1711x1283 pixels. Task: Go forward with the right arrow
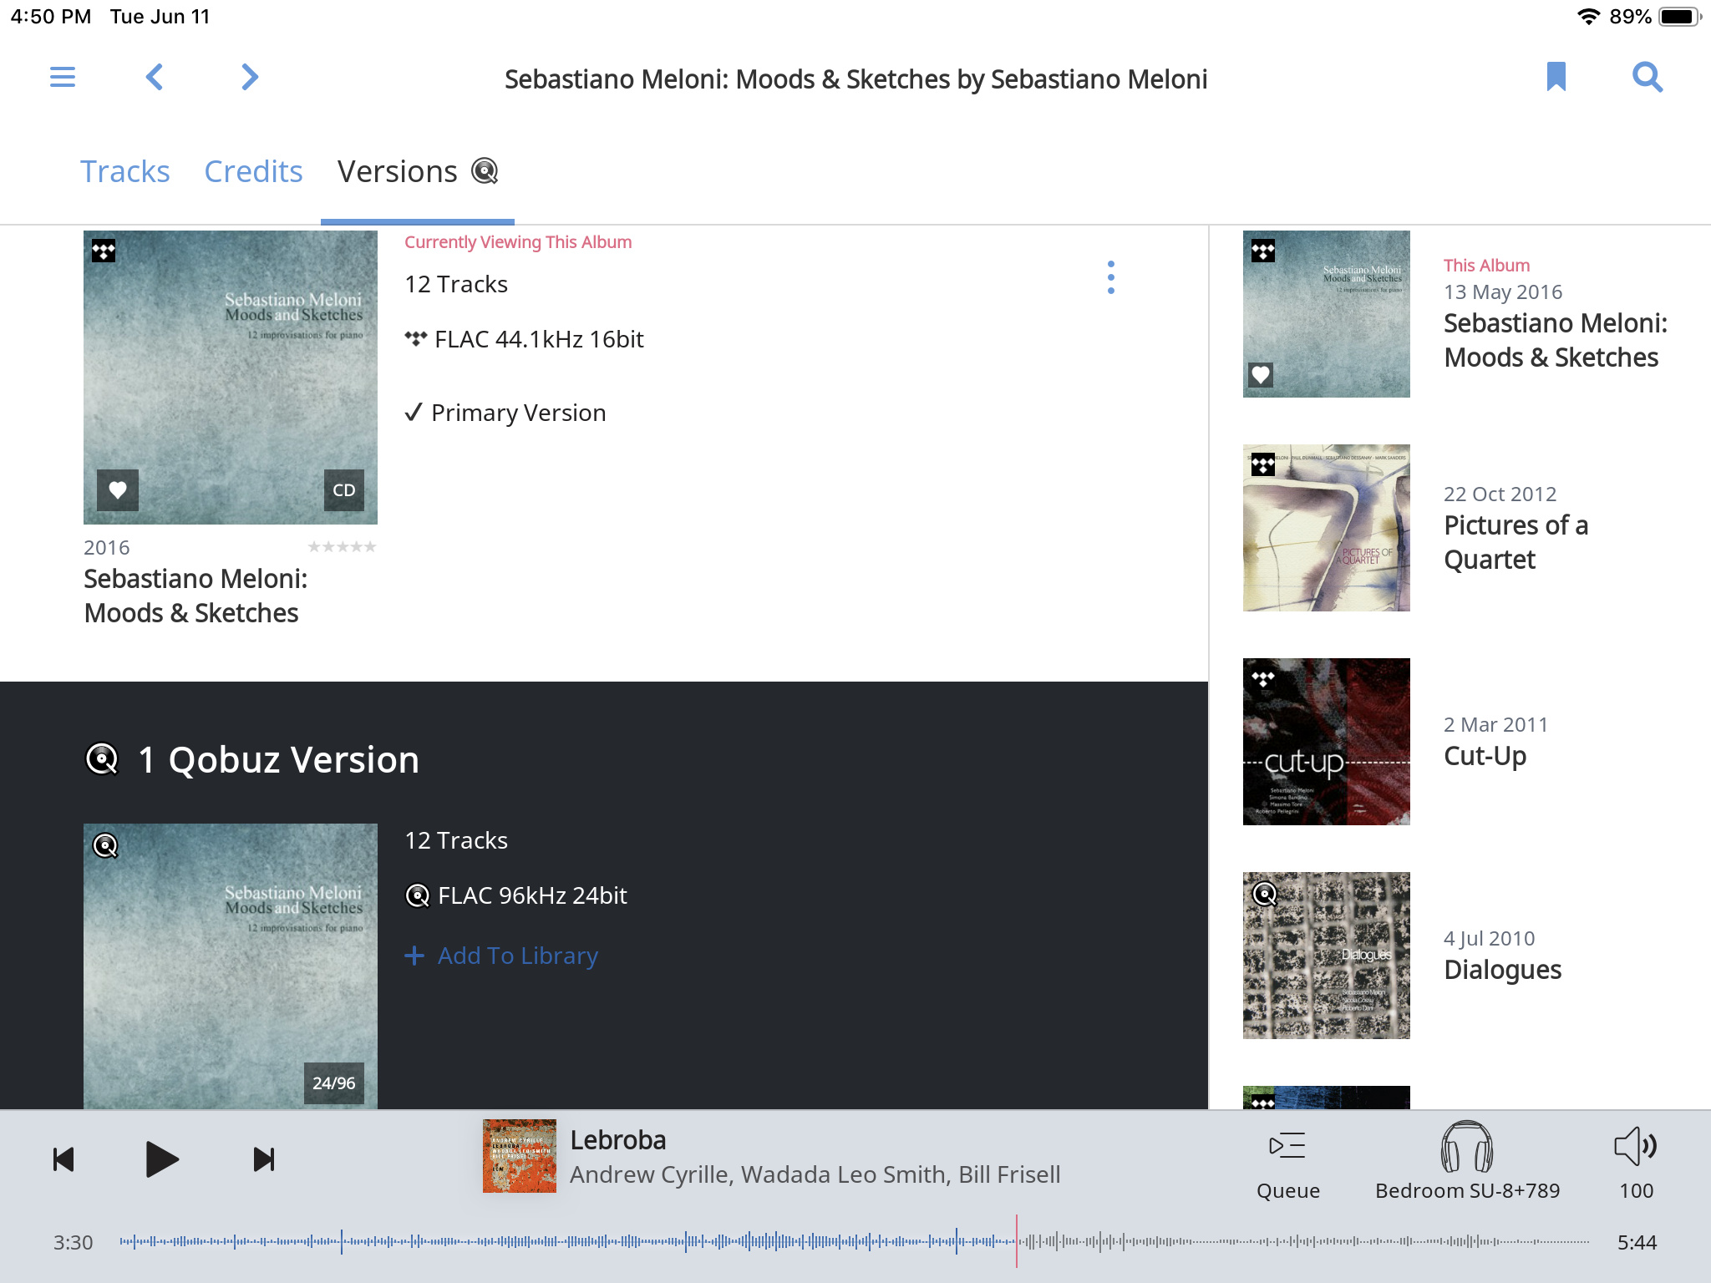pos(249,77)
